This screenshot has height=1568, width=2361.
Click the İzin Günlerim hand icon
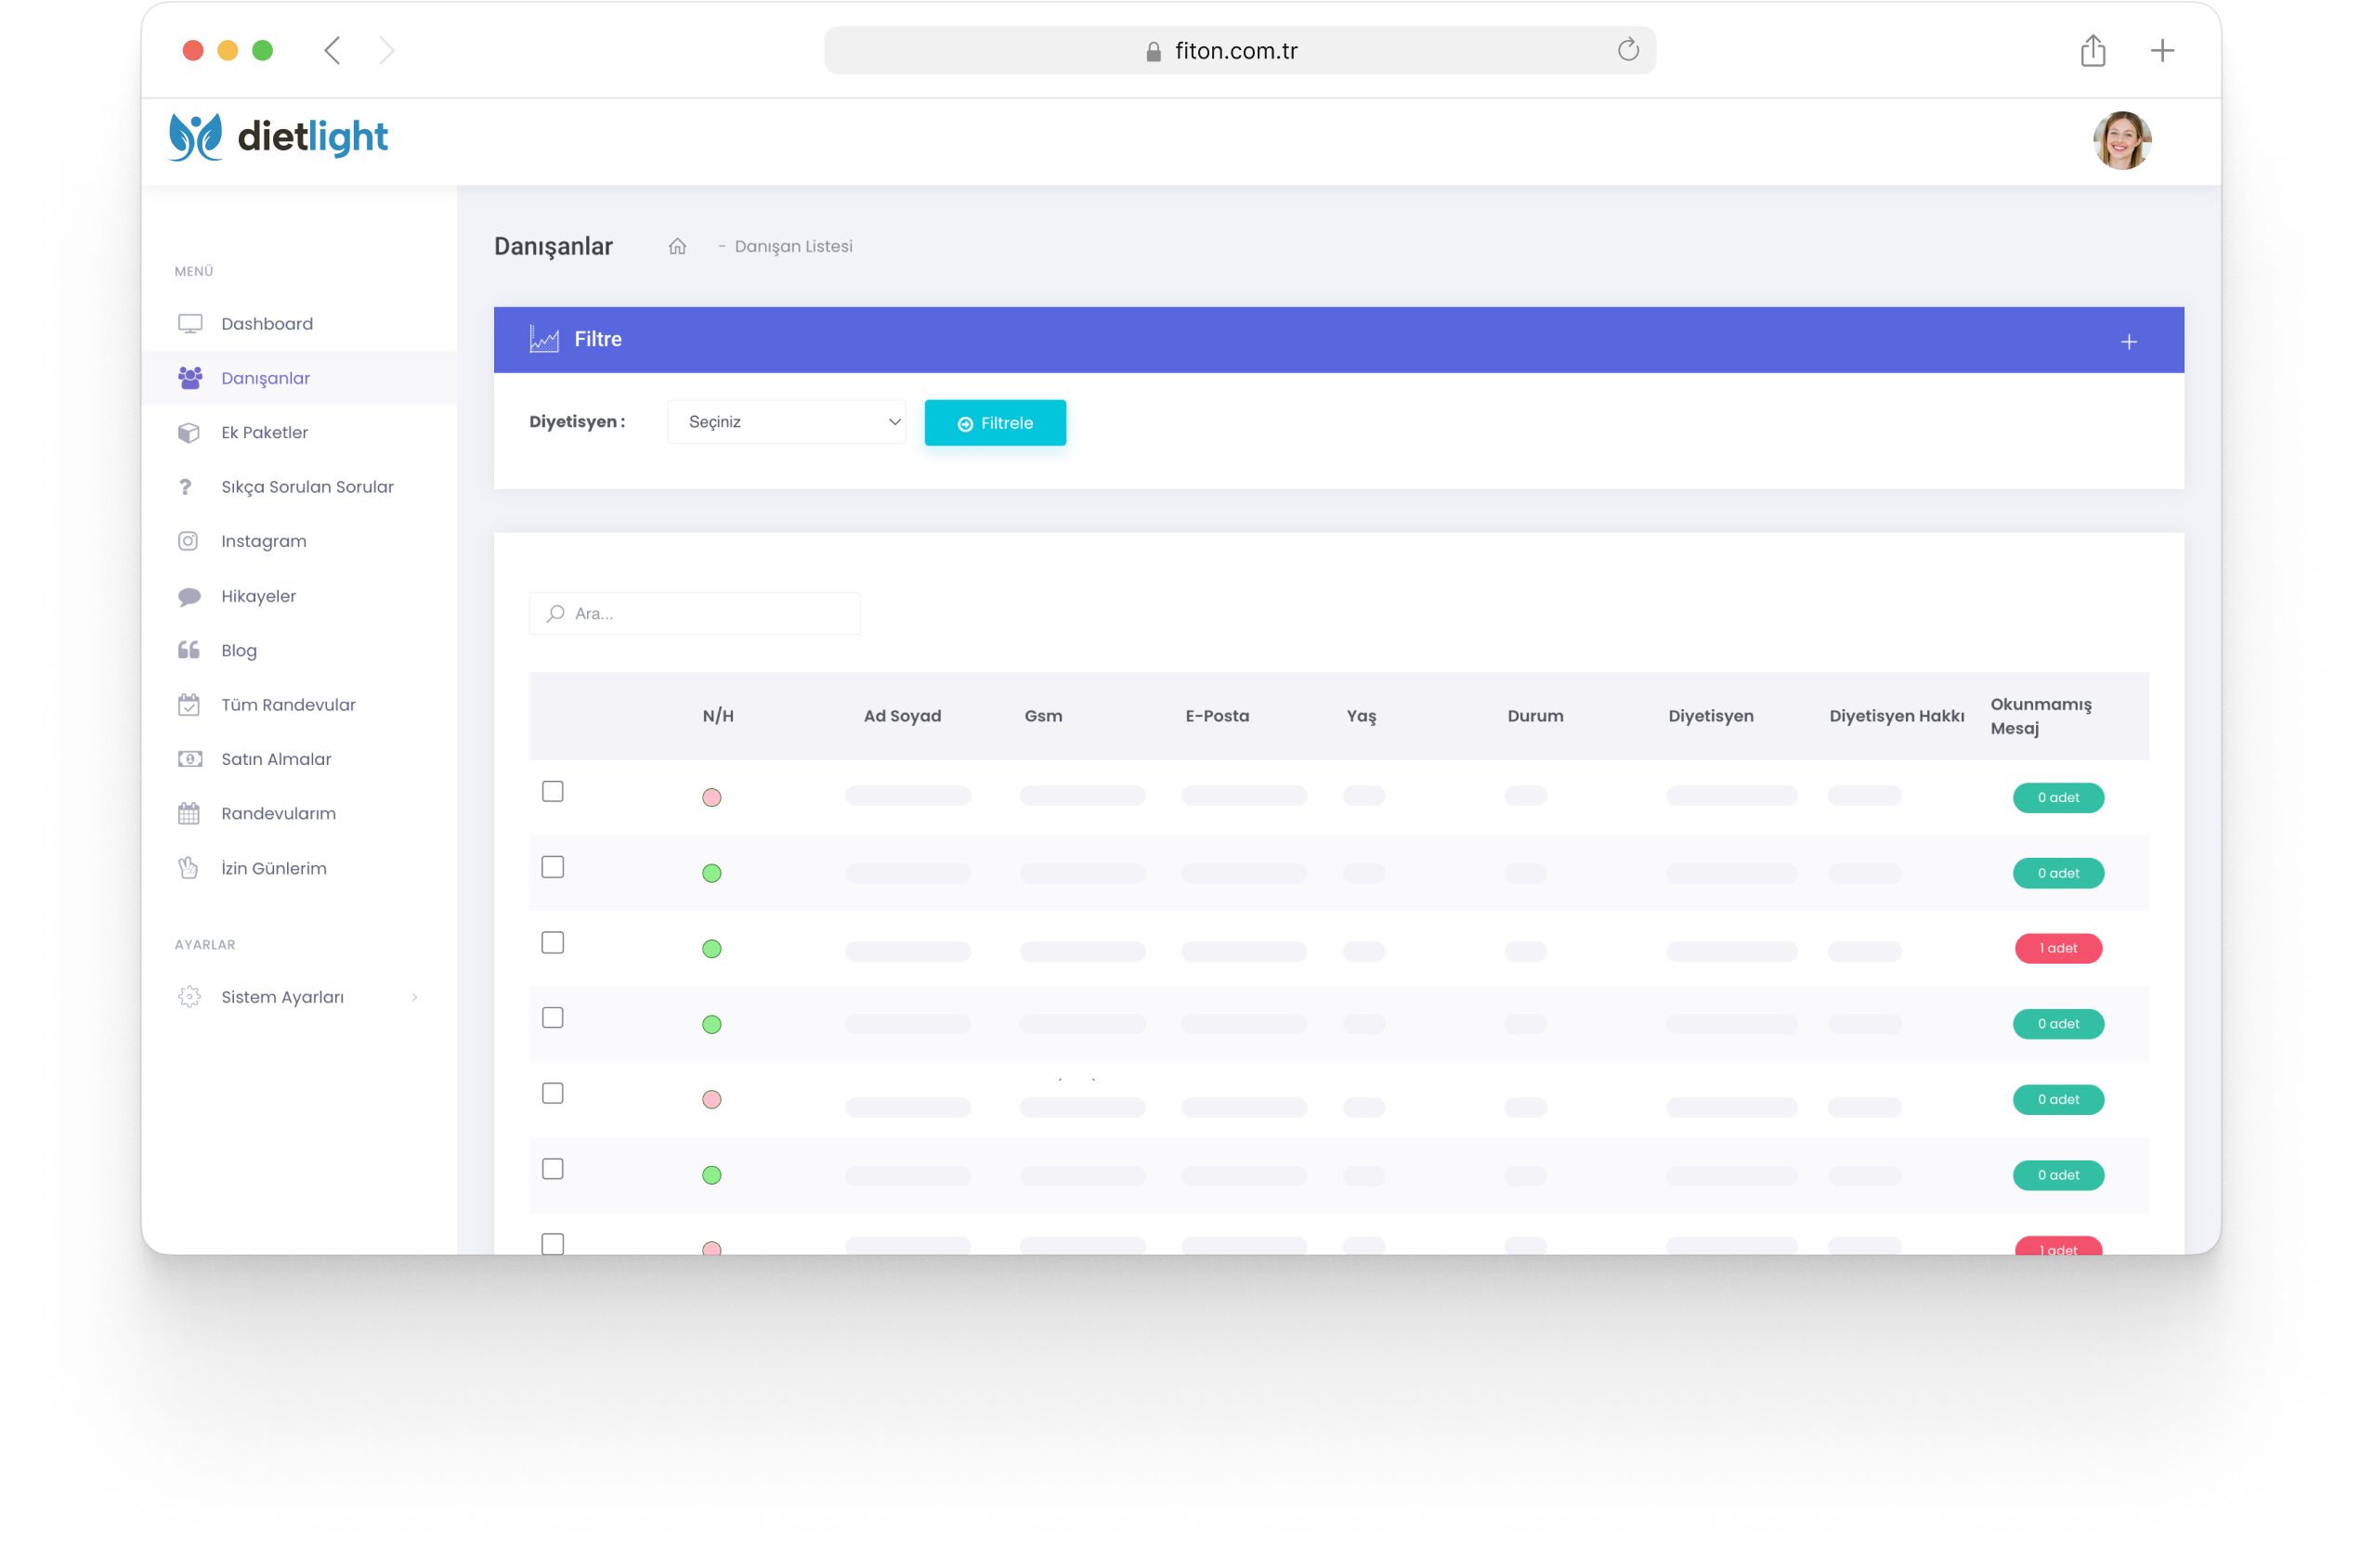188,868
